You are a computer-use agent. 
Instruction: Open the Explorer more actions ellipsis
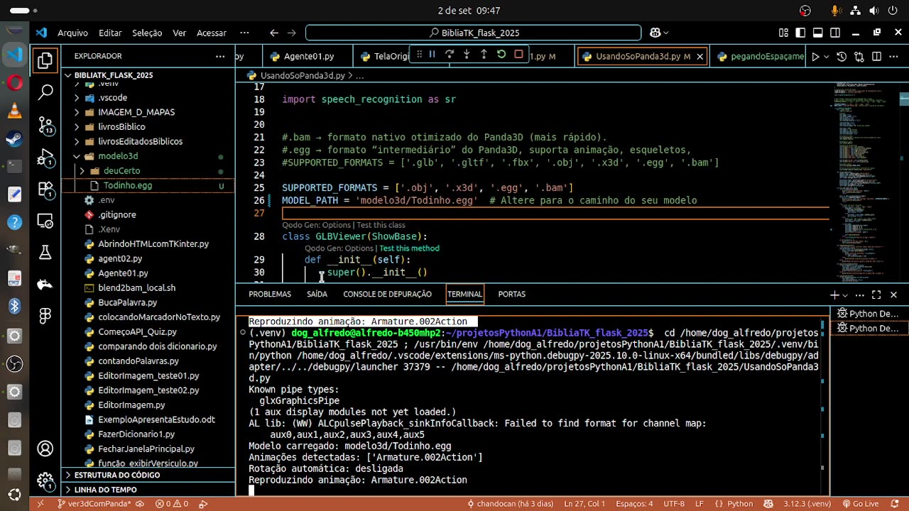click(220, 56)
